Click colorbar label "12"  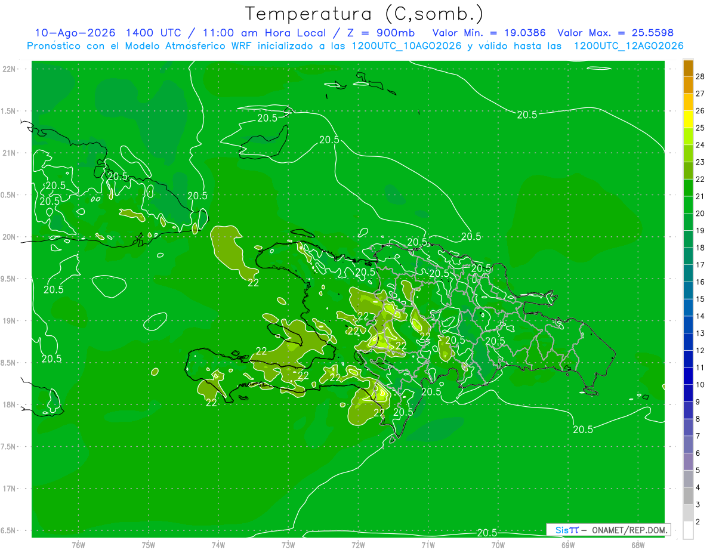700,350
